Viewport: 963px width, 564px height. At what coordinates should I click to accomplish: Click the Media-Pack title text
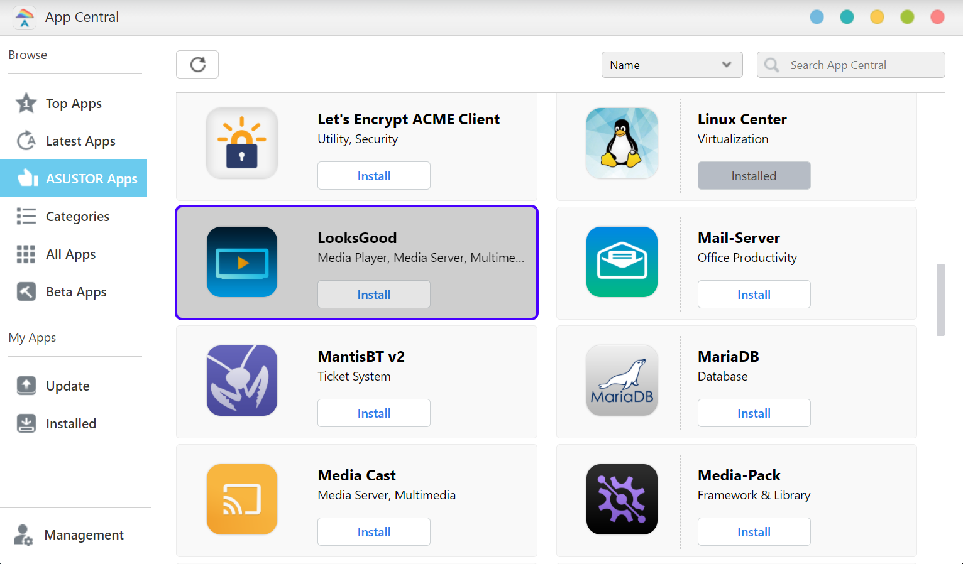739,475
